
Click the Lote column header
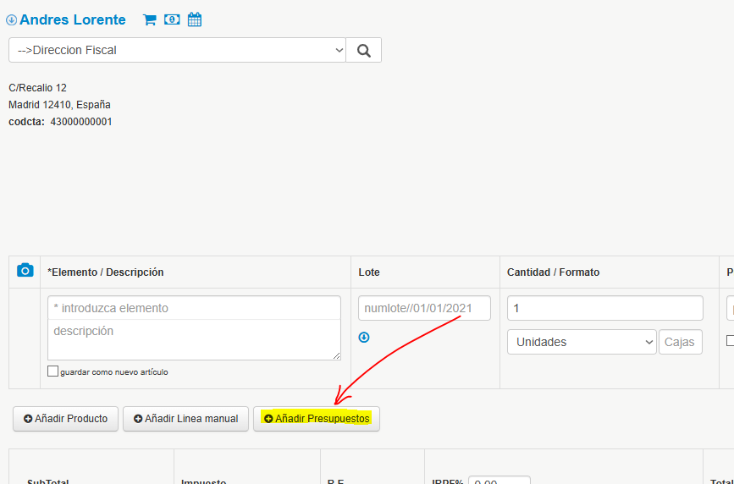369,272
